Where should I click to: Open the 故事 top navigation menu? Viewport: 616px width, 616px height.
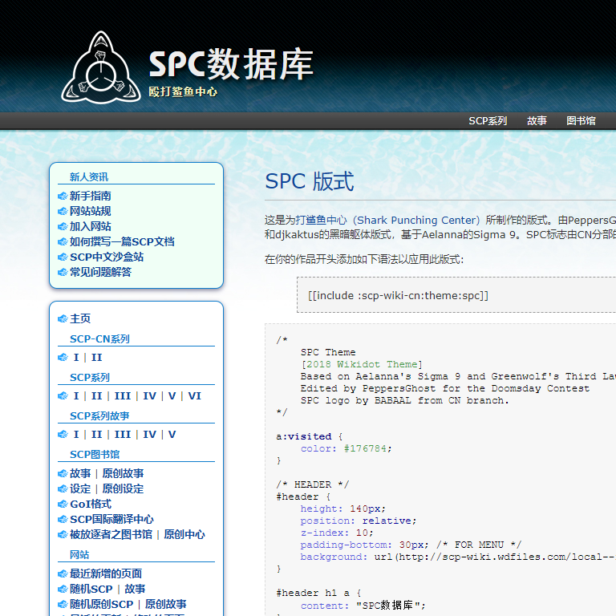537,120
